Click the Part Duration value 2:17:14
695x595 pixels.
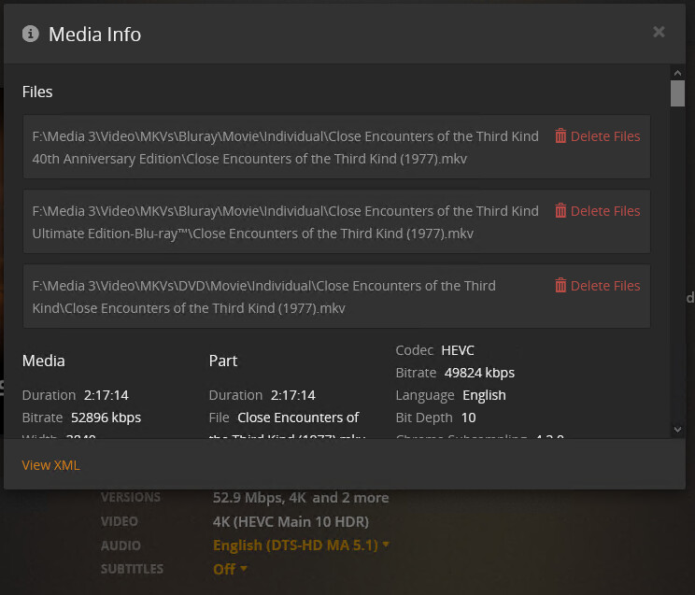point(293,395)
